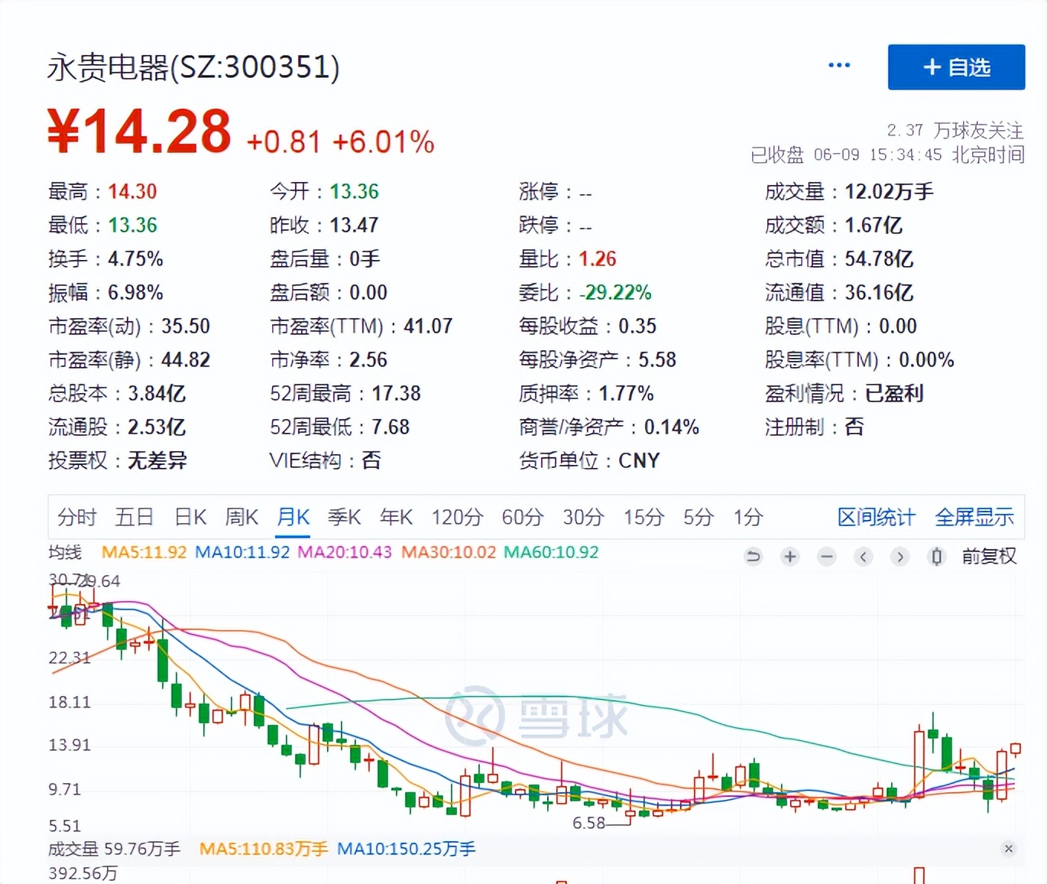Toggle the MA5:11.92 moving average line
The image size is (1047, 884).
144,552
